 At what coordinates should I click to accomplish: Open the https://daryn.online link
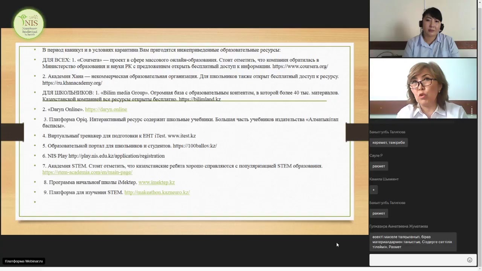106,110
